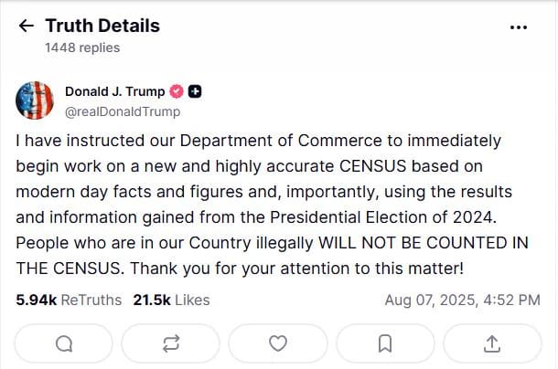The height and width of the screenshot is (369, 558).
Task: Click the black plus badge icon
Action: coord(195,91)
